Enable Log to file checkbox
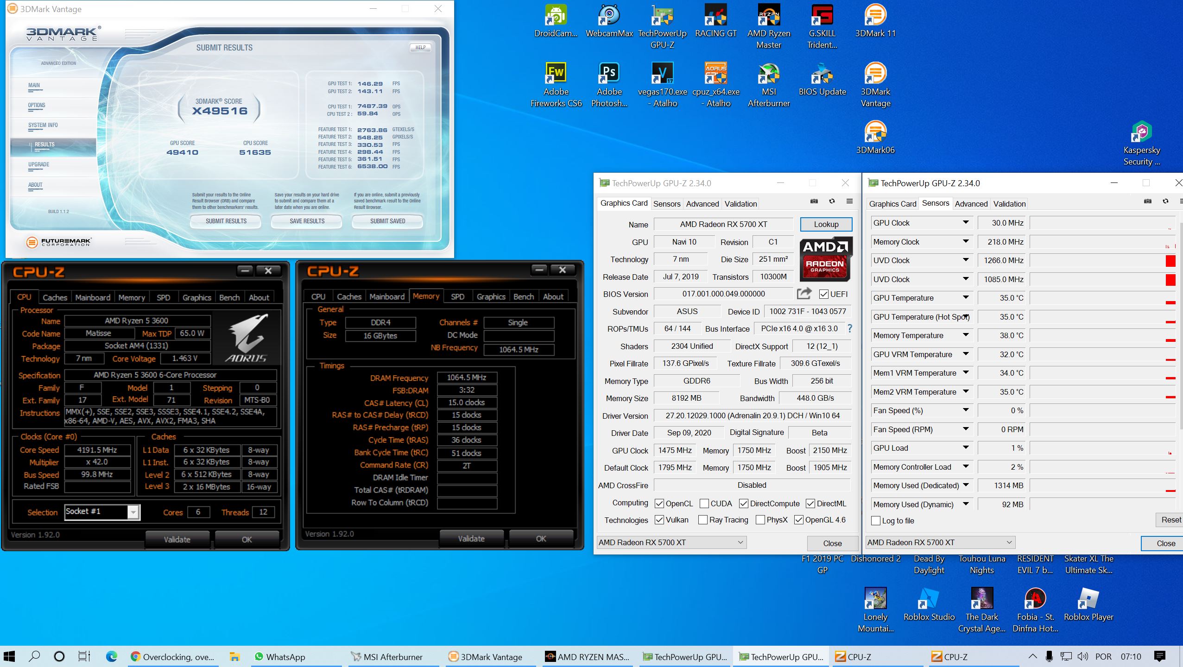Screen dimensions: 1183x667 point(875,521)
